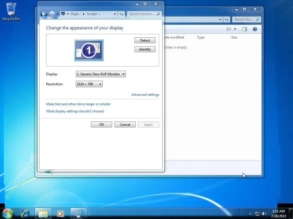293x219 pixels.
Task: Expand address dropdown in the back Explorer window
Action: (220, 19)
